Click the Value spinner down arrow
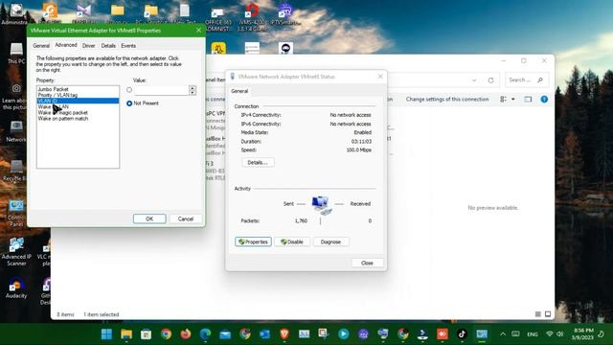Screen dimensions: 613x345 pos(193,93)
